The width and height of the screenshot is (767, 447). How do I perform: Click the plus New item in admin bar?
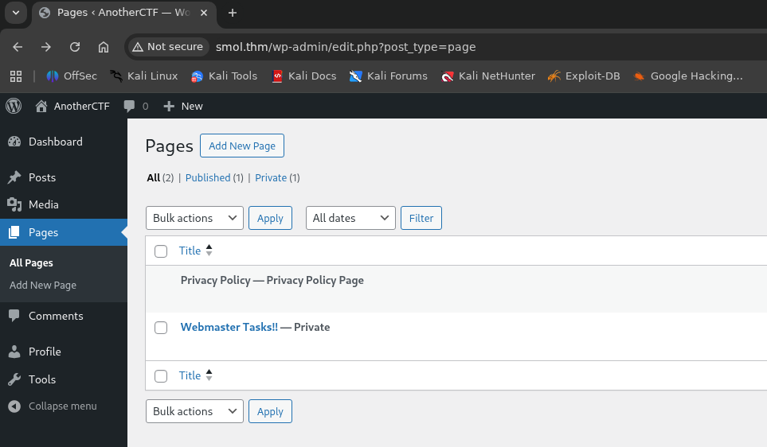pyautogui.click(x=183, y=106)
